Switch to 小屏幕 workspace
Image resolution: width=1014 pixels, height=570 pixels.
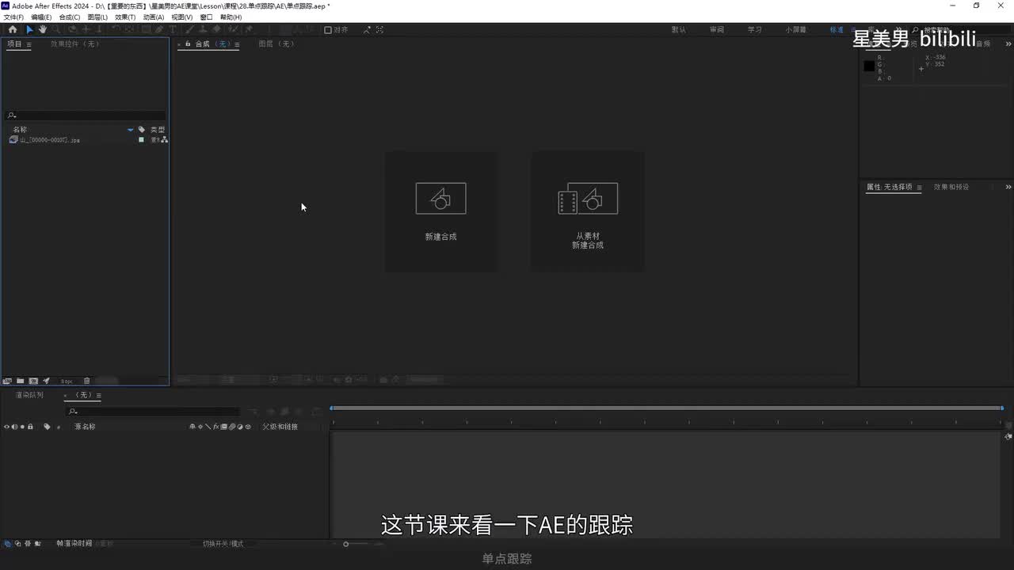click(x=796, y=30)
